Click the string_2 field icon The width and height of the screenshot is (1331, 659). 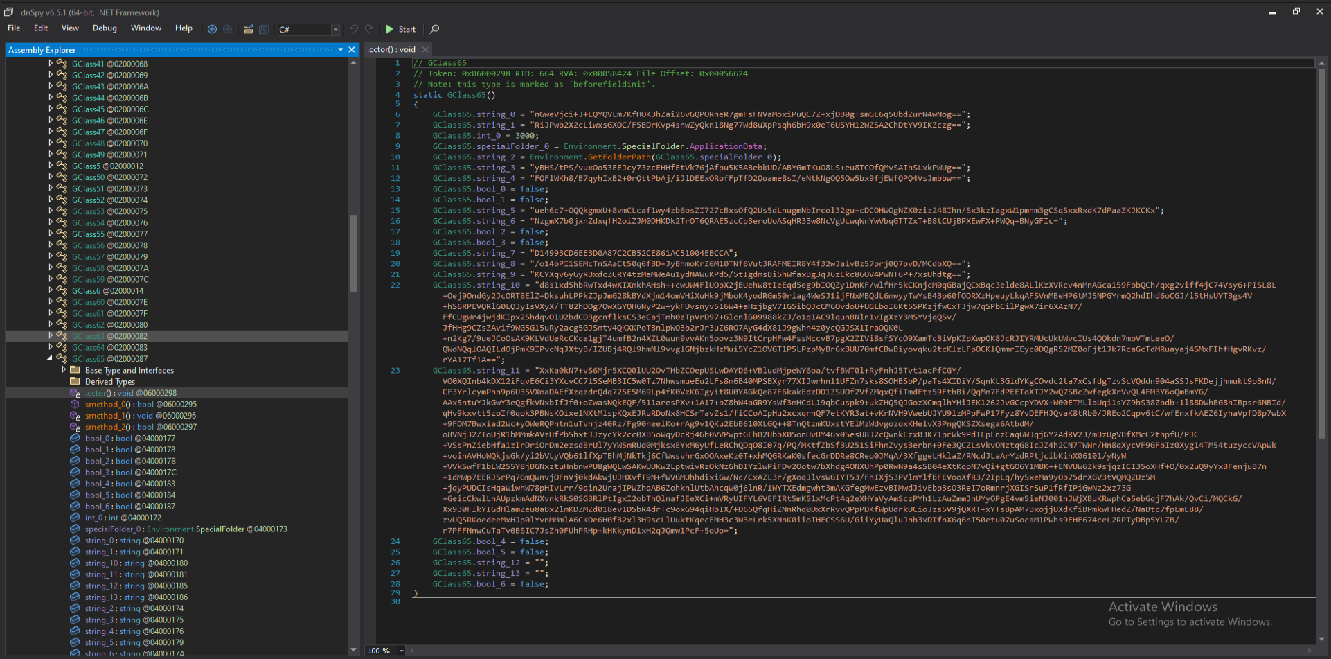[x=75, y=608]
